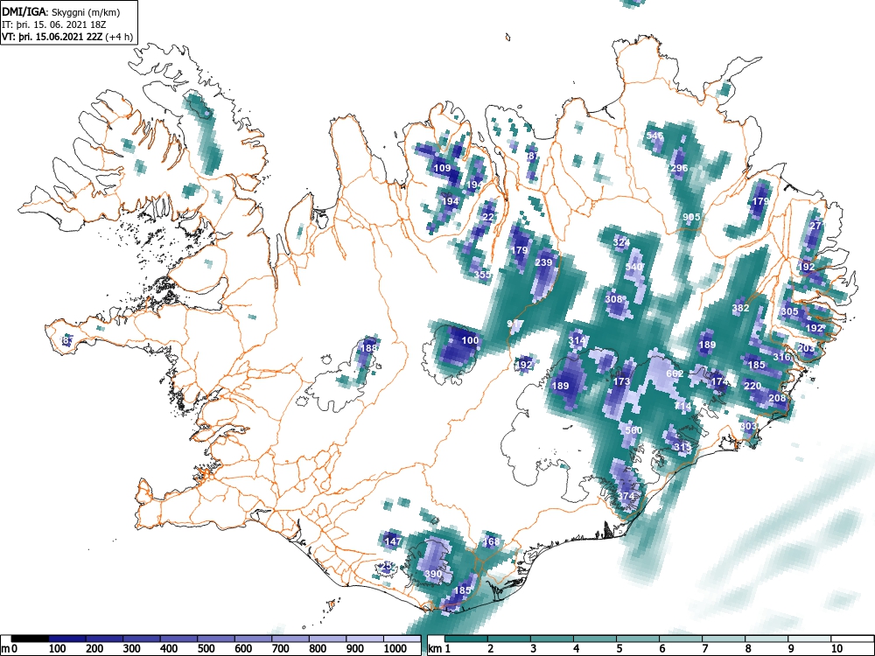Click the visibility value 355 on the map

[482, 275]
